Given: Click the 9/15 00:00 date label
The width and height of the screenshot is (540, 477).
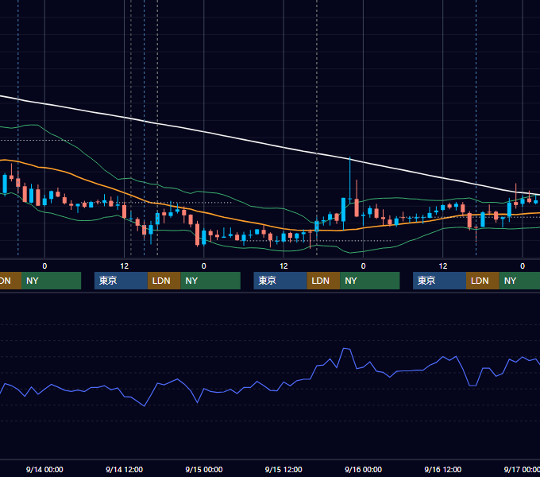Looking at the screenshot, I should click(x=204, y=469).
